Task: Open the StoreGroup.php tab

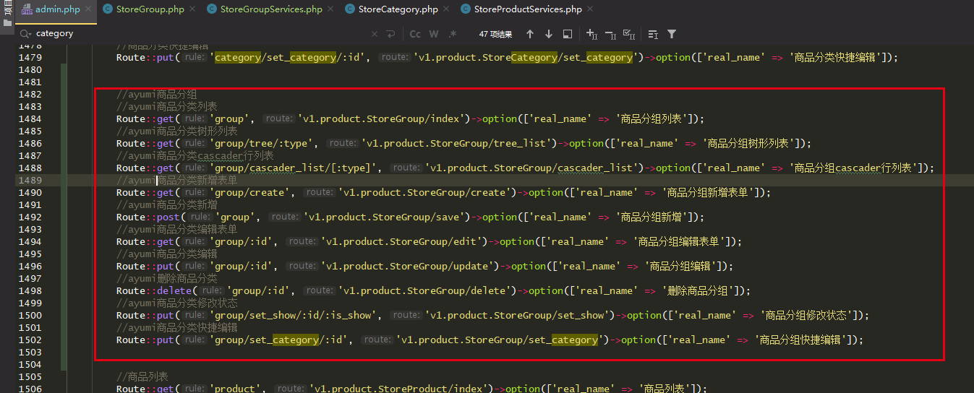Action: 150,9
